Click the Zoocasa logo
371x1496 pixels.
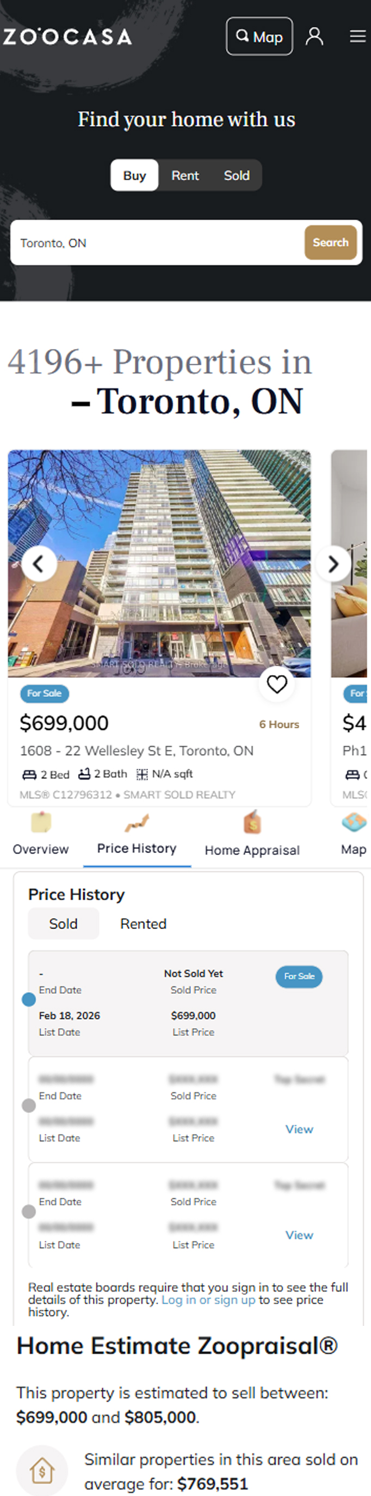pos(67,37)
